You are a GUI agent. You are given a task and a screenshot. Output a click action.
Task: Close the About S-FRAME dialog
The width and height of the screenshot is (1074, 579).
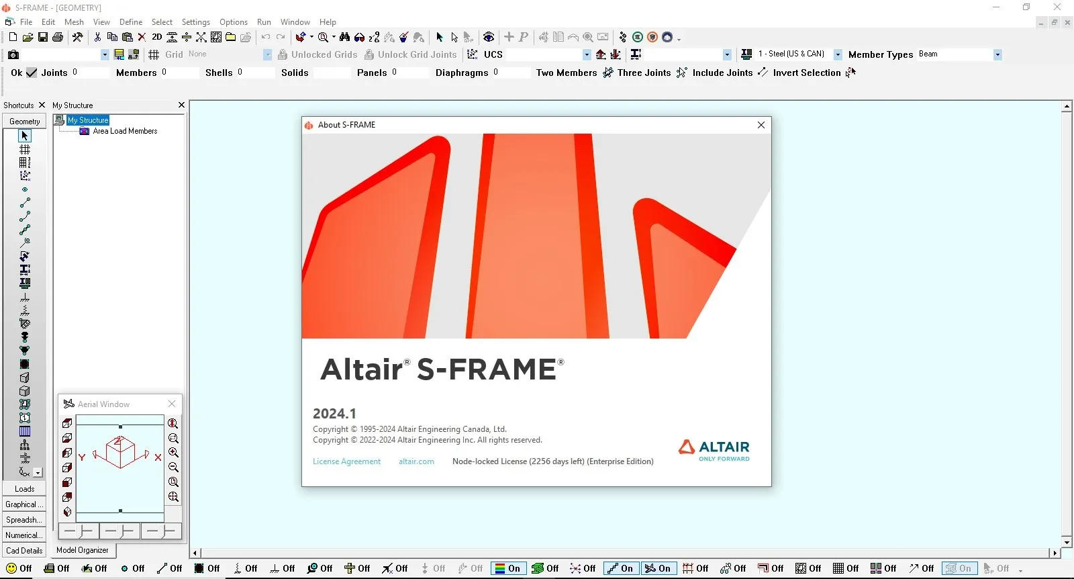click(x=761, y=125)
